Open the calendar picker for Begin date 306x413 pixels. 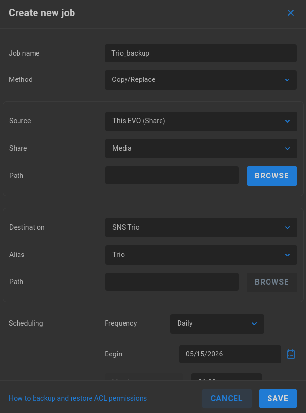tap(291, 354)
